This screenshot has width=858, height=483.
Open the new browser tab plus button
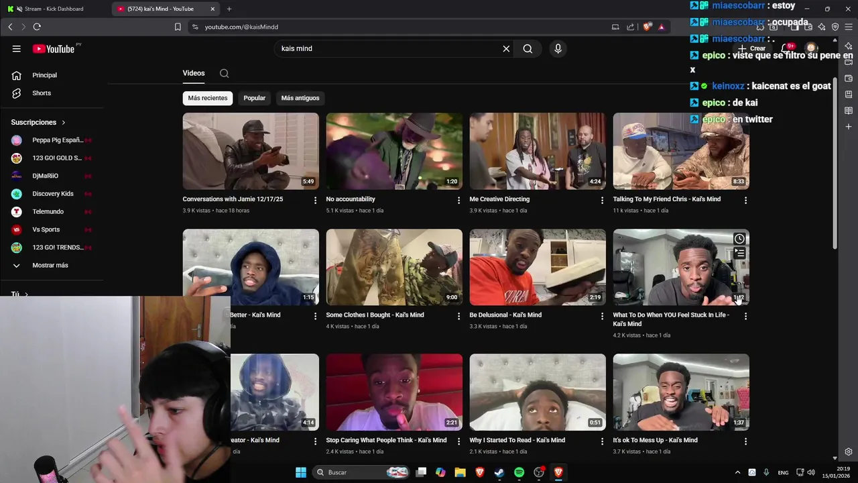tap(229, 9)
